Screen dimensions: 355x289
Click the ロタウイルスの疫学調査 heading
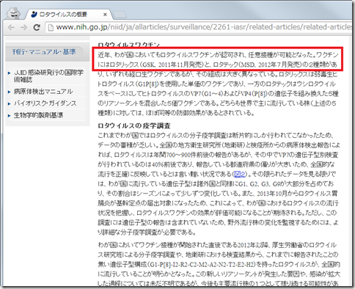pos(134,125)
